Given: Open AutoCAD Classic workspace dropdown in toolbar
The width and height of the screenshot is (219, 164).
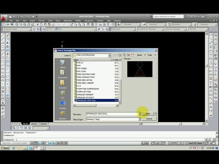Looking at the screenshot, I should tap(30, 29).
